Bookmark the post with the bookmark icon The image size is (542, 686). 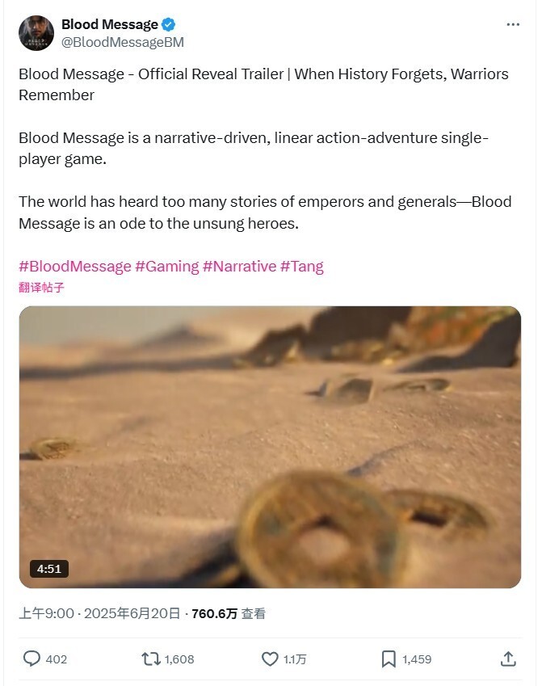pos(389,659)
